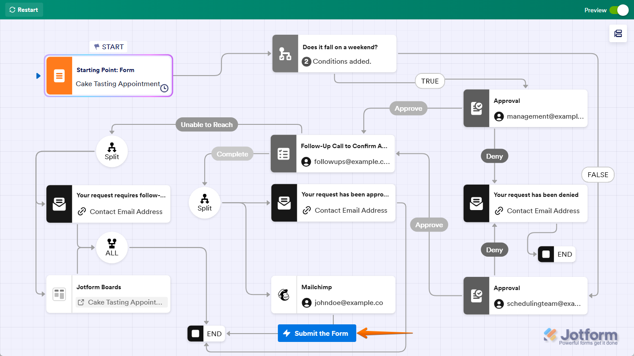634x356 pixels.
Task: Click the Split node above 'Your request requires follow-up'
Action: pos(112,151)
